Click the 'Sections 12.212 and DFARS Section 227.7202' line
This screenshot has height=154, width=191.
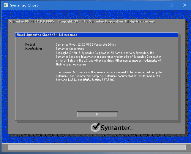point(86,80)
